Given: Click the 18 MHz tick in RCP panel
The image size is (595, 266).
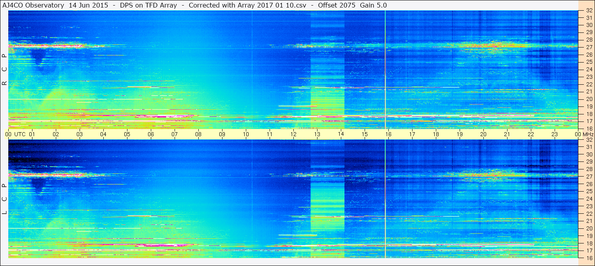Looking at the screenshot, I should click(589, 114).
